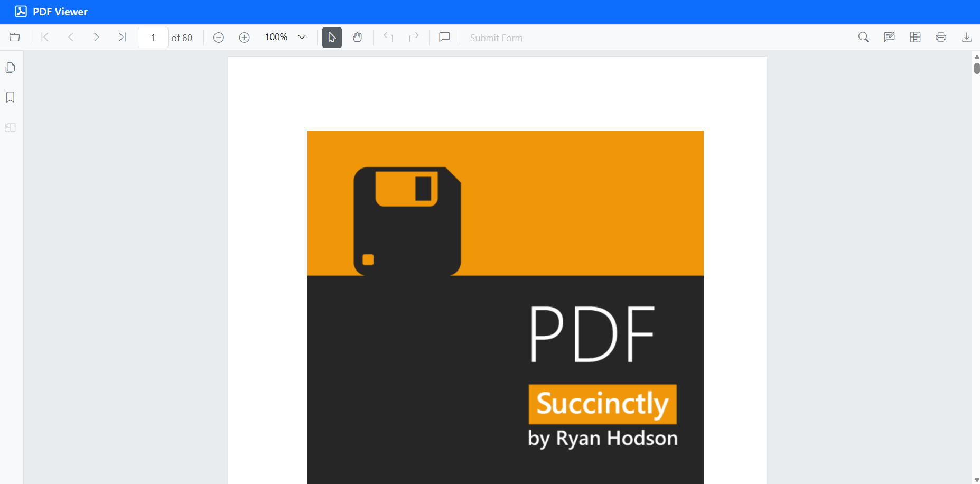This screenshot has width=980, height=484.
Task: Zoom out with the minus icon
Action: tap(219, 38)
